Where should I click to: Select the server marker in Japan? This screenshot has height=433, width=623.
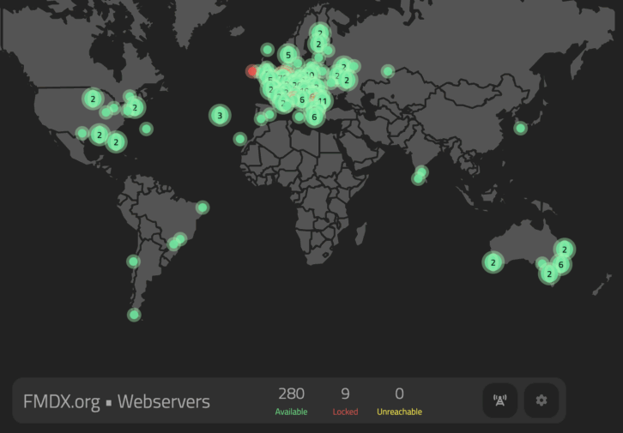click(520, 129)
